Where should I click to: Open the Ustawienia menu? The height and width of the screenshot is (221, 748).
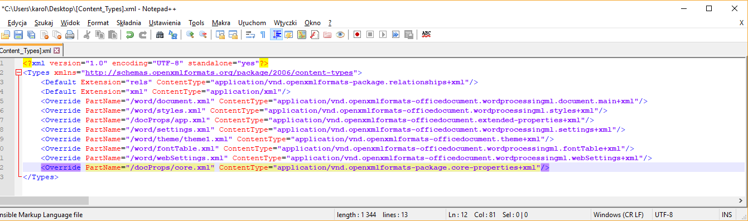point(165,23)
